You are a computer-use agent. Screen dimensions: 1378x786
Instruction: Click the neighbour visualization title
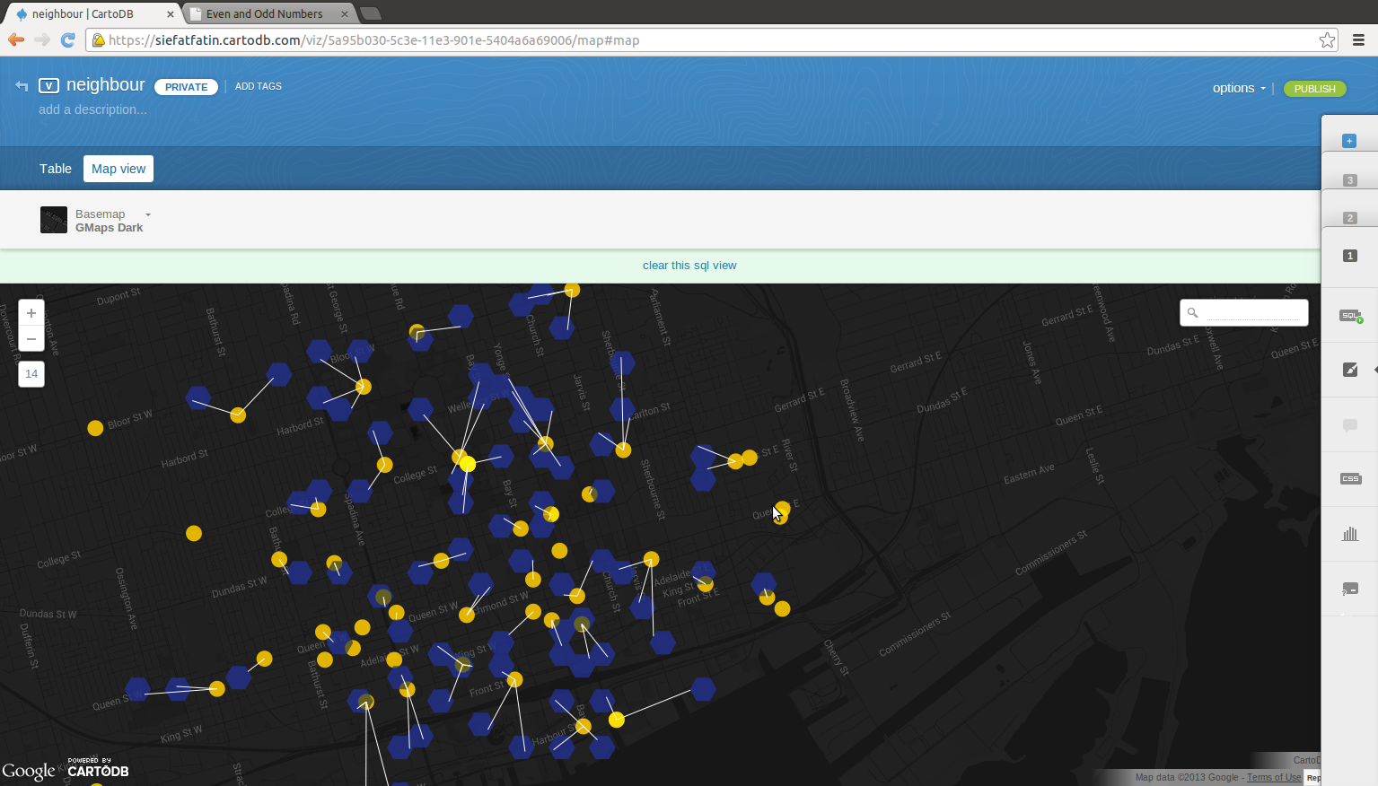tap(106, 84)
